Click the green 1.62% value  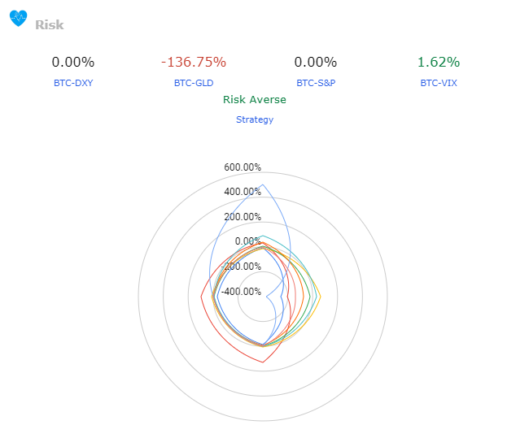[439, 63]
